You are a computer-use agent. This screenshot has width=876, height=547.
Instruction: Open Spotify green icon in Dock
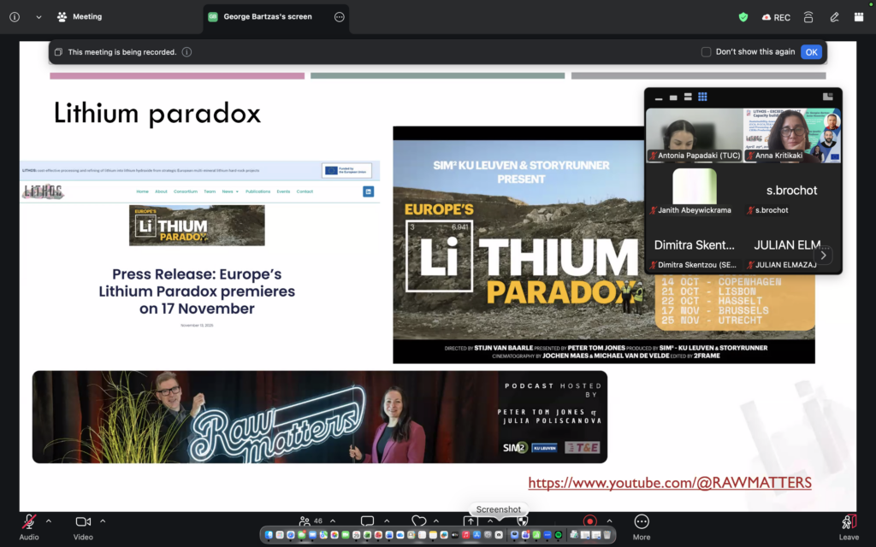tap(558, 535)
